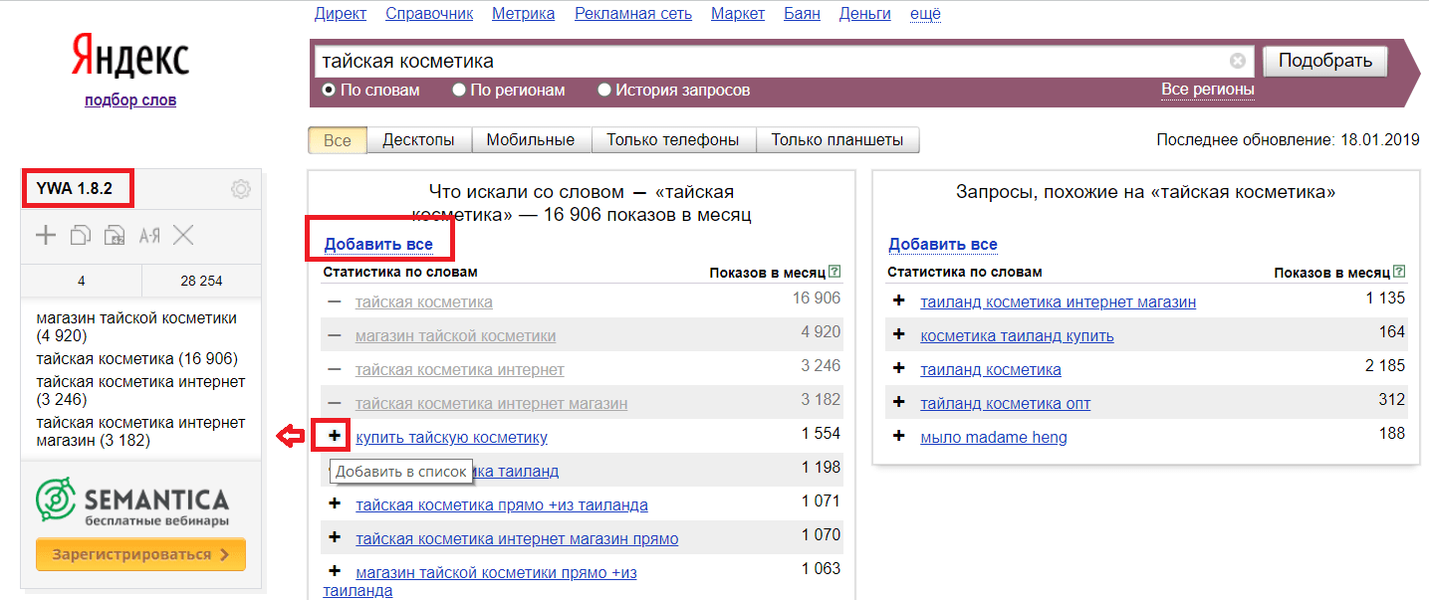Image resolution: width=1429 pixels, height=600 pixels.
Task: Open 'косметика таиланд купить' link
Action: (x=1017, y=335)
